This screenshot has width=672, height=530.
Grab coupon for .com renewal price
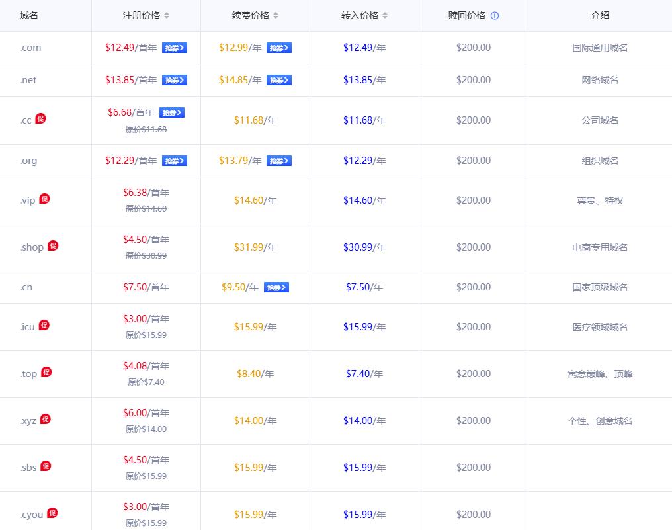tap(278, 48)
